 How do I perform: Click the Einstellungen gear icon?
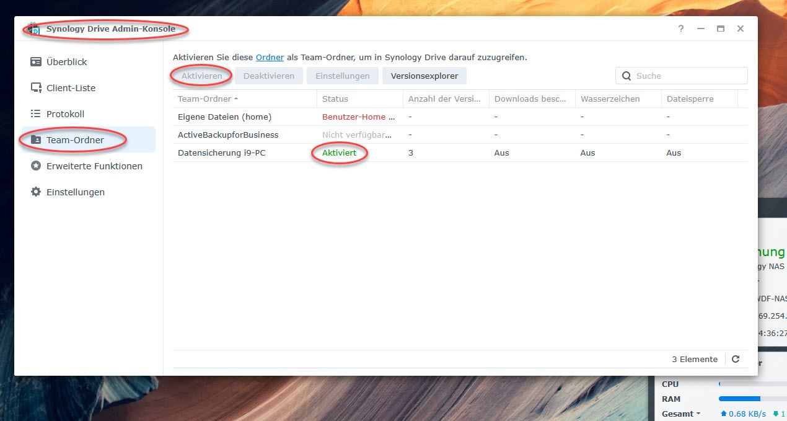pyautogui.click(x=36, y=192)
